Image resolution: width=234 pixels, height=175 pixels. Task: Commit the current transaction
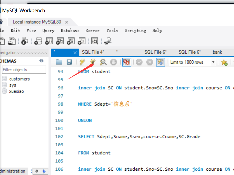(x=139, y=62)
